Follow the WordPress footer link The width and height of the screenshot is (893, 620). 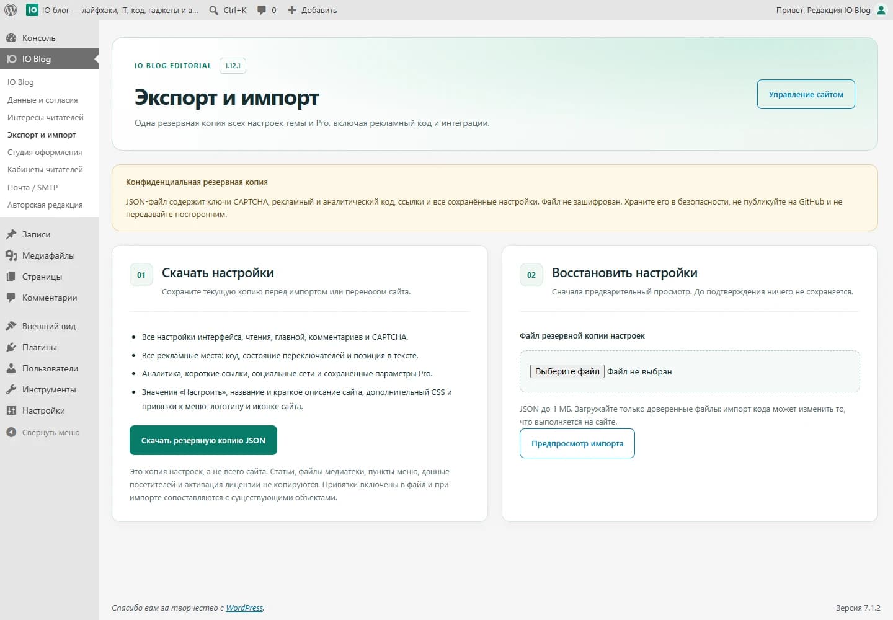coord(244,608)
